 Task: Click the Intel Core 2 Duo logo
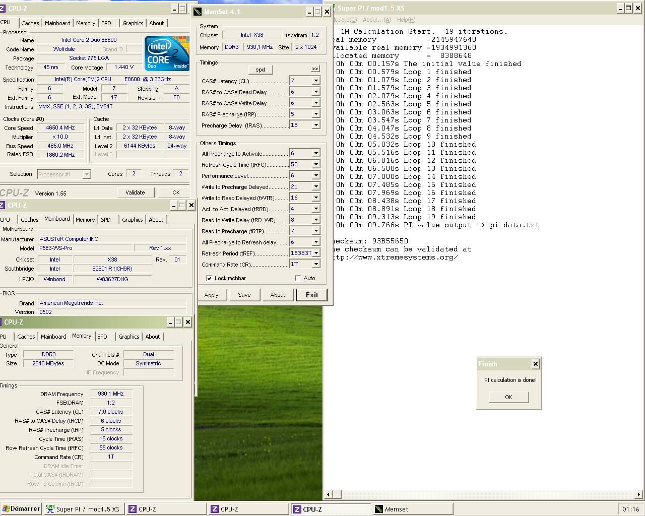click(x=167, y=53)
